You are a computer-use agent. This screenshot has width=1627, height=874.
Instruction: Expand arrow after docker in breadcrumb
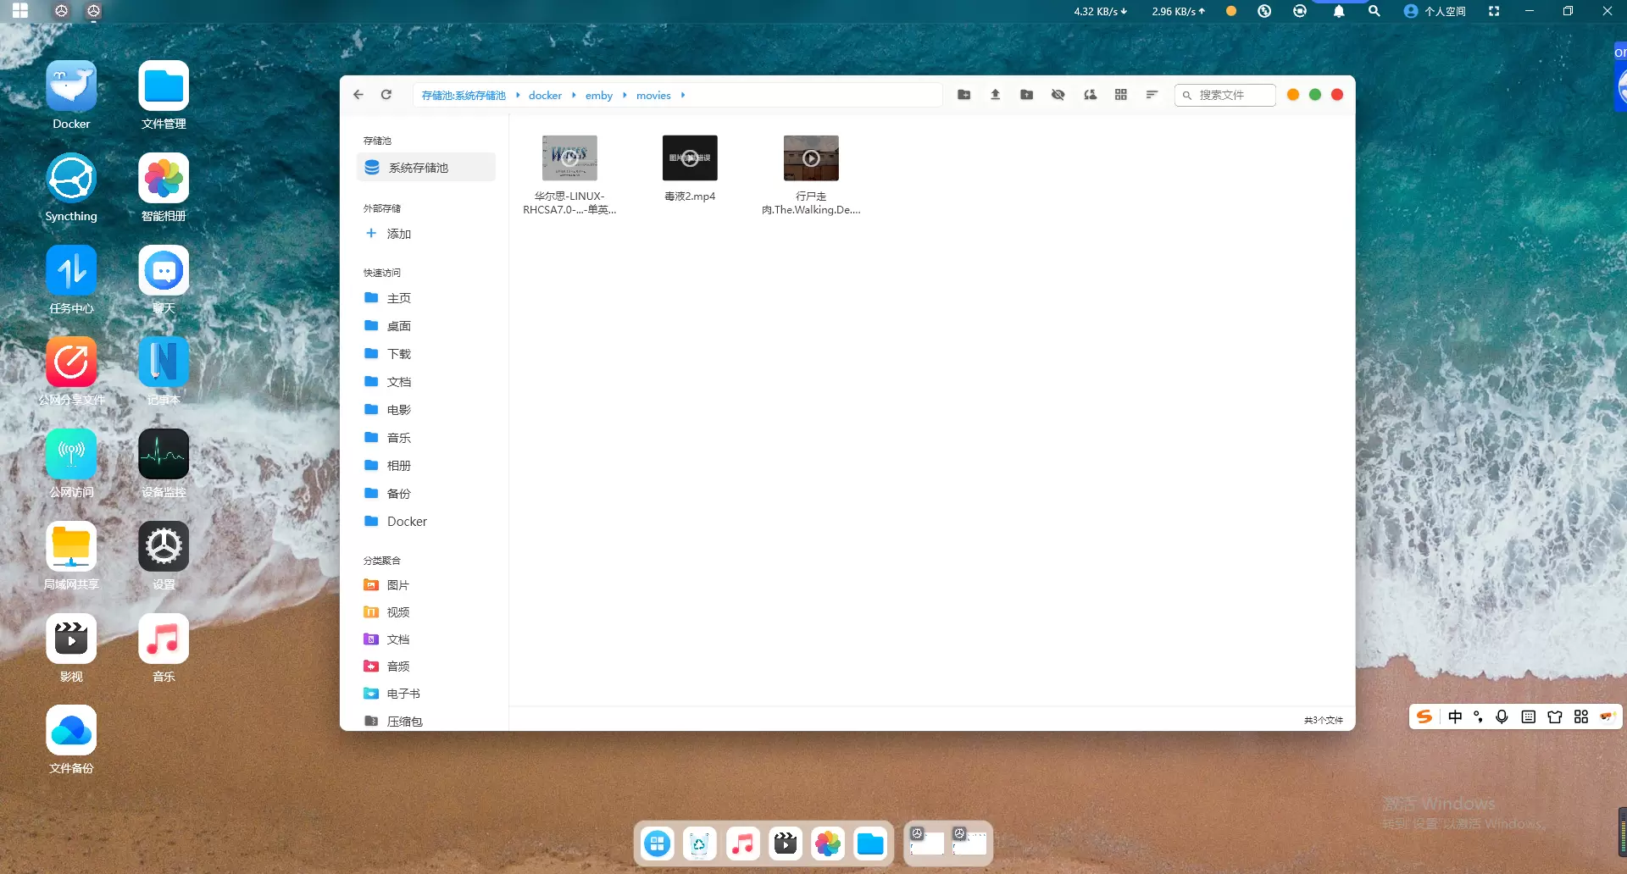pos(574,96)
